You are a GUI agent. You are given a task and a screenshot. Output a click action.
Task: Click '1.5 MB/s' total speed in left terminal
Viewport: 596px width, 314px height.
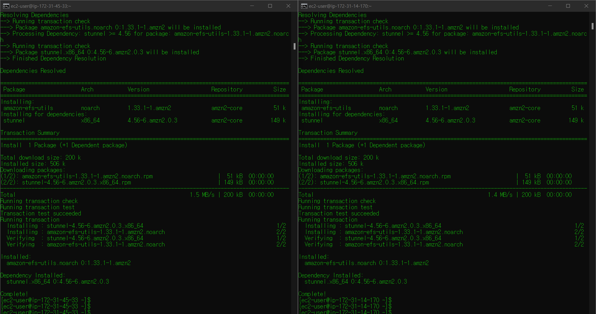(202, 195)
